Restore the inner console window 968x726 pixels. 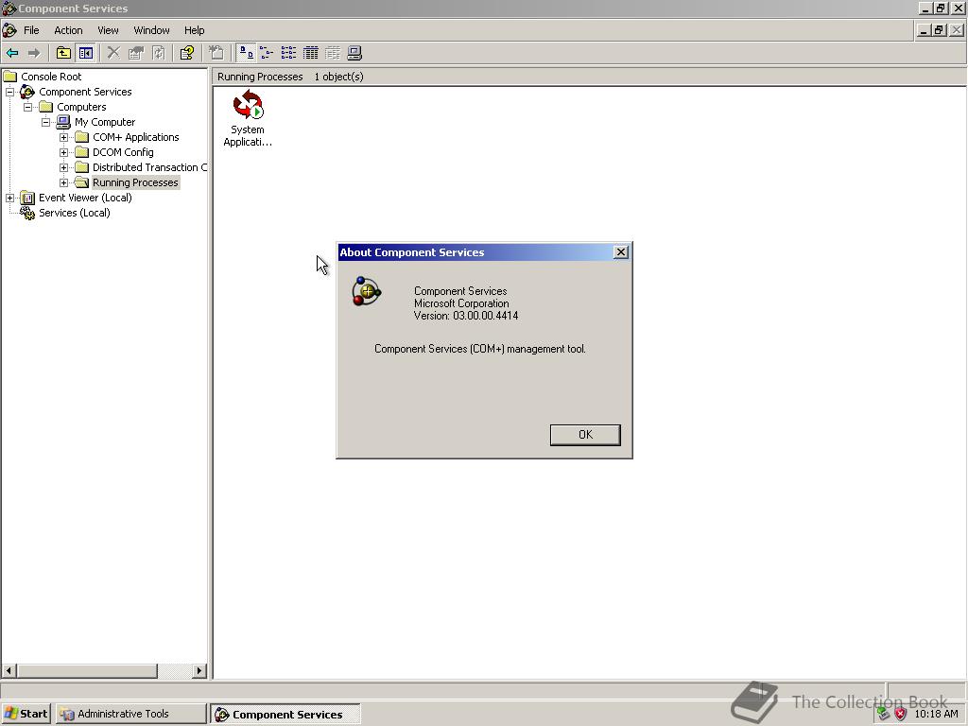[x=939, y=29]
